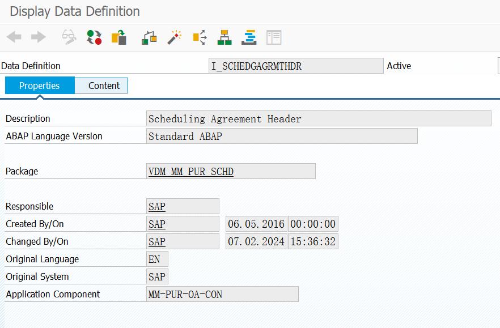Open the object tree hierarchy icon
This screenshot has width=500, height=328.
[x=223, y=37]
